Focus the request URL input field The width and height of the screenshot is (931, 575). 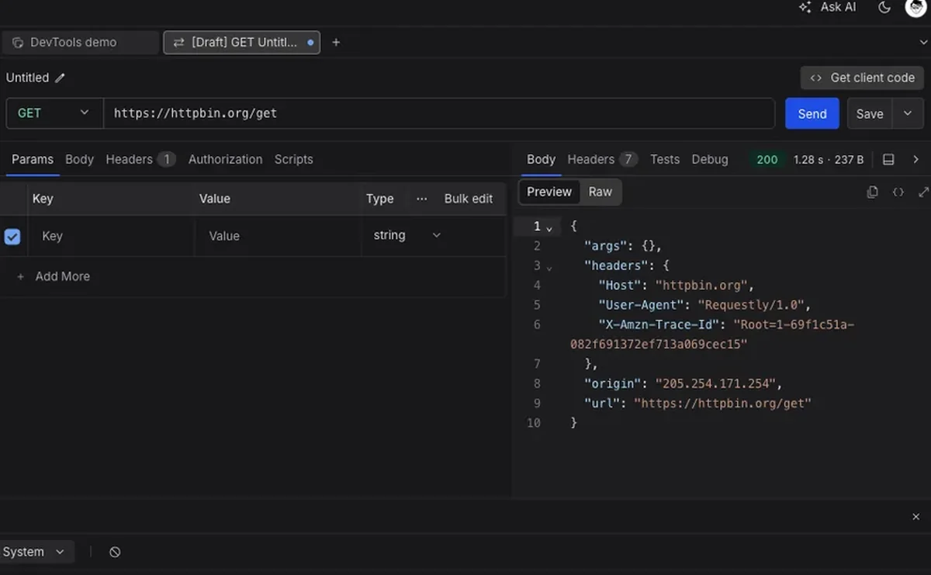point(439,113)
